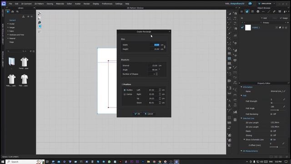Collapse the Fold section in Property Editor

pyautogui.click(x=241, y=96)
